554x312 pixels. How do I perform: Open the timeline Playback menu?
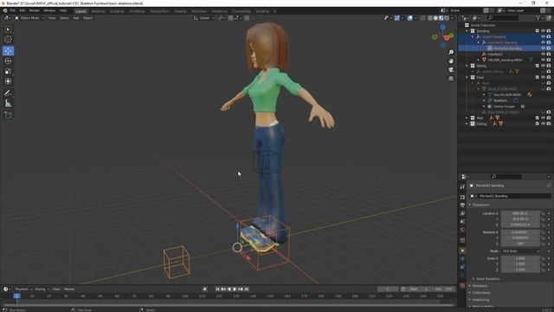(x=23, y=289)
